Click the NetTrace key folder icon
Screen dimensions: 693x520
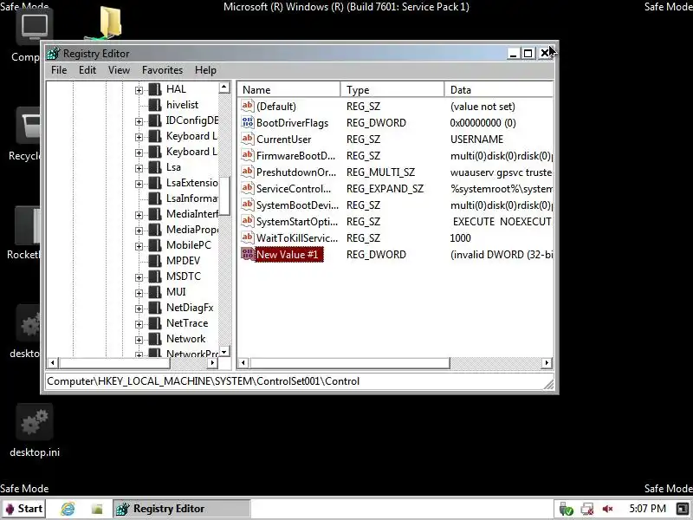[155, 323]
